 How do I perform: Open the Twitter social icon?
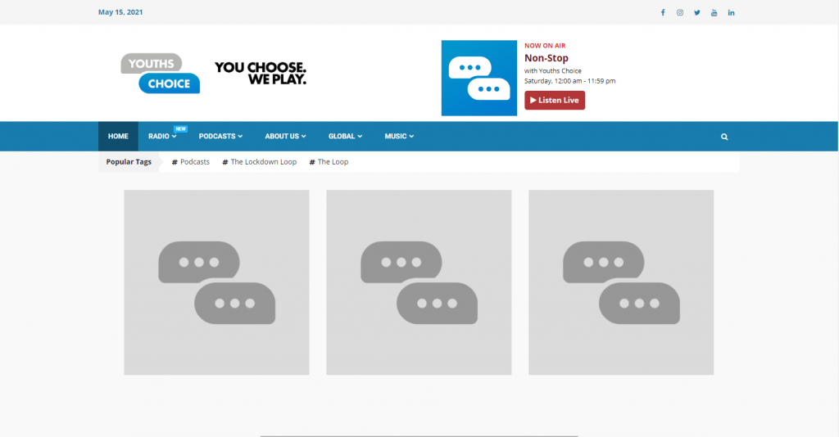(697, 12)
